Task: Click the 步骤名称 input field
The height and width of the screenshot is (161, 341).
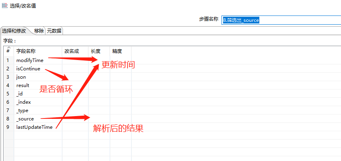Action: [281, 20]
